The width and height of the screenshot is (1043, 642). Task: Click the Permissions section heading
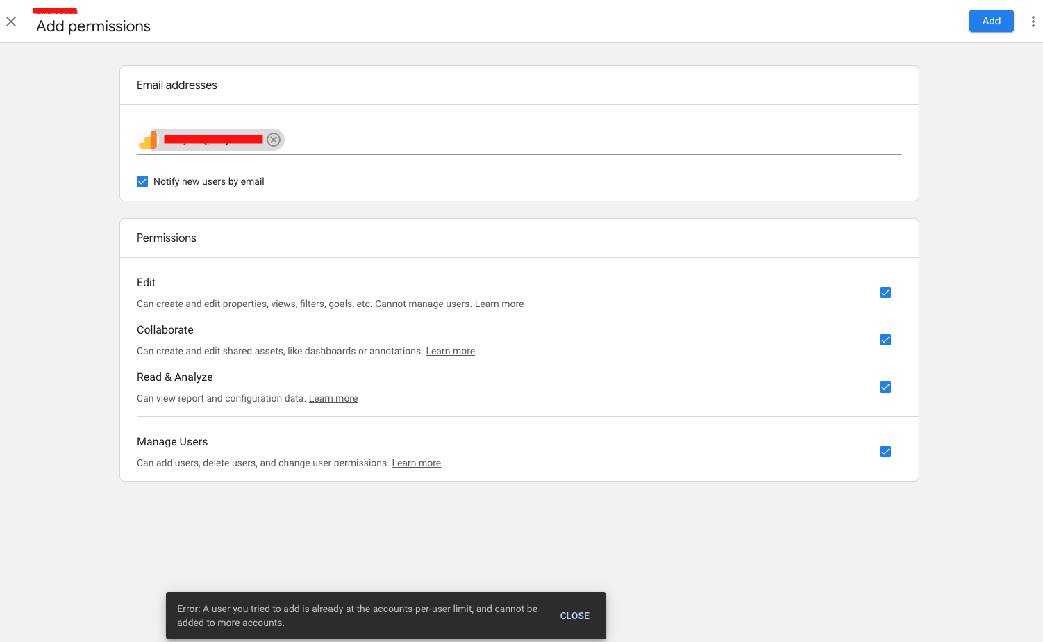click(167, 238)
